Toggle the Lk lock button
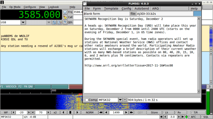213x119 pixels. [168, 112]
